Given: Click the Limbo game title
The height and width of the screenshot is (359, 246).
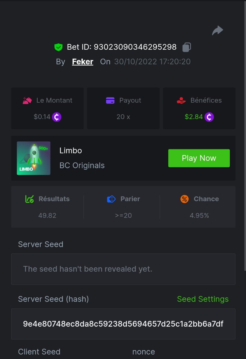Looking at the screenshot, I should (71, 150).
